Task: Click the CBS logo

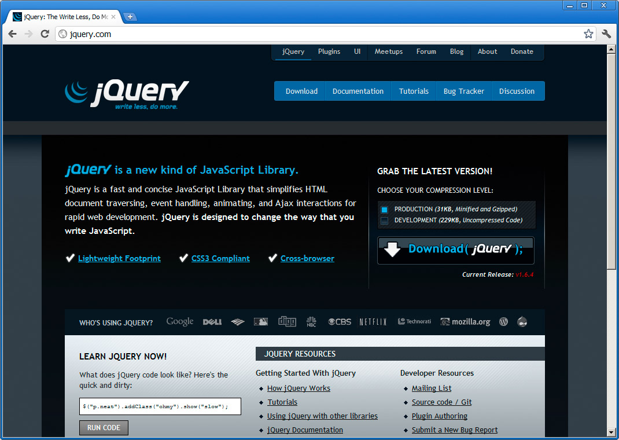Action: [x=340, y=322]
